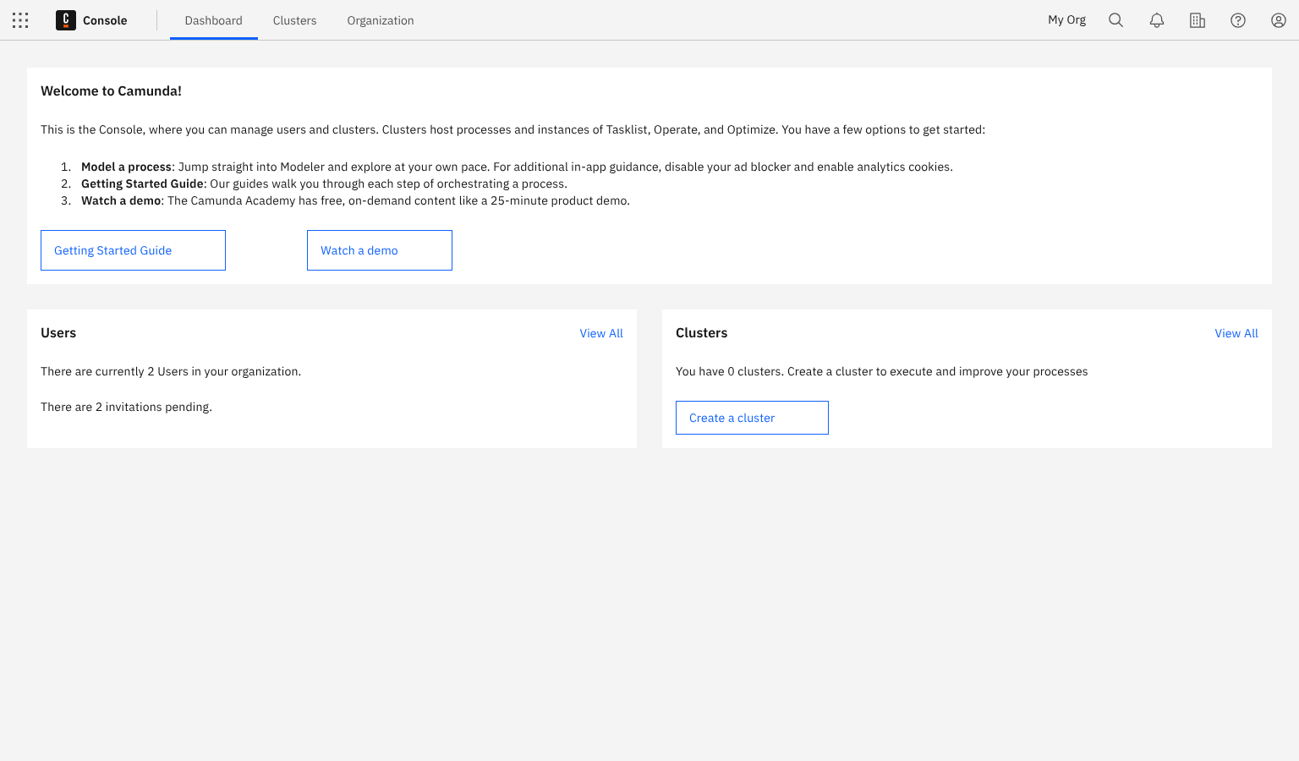
Task: Open the notifications bell icon
Action: [1156, 20]
